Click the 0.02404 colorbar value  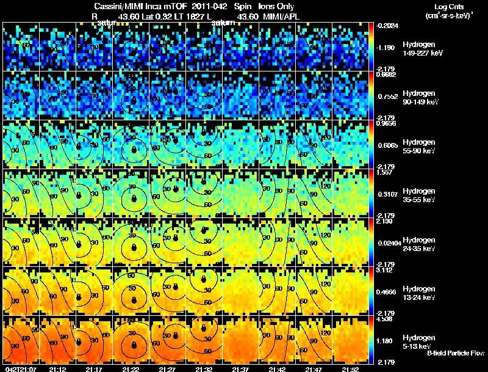(x=389, y=243)
